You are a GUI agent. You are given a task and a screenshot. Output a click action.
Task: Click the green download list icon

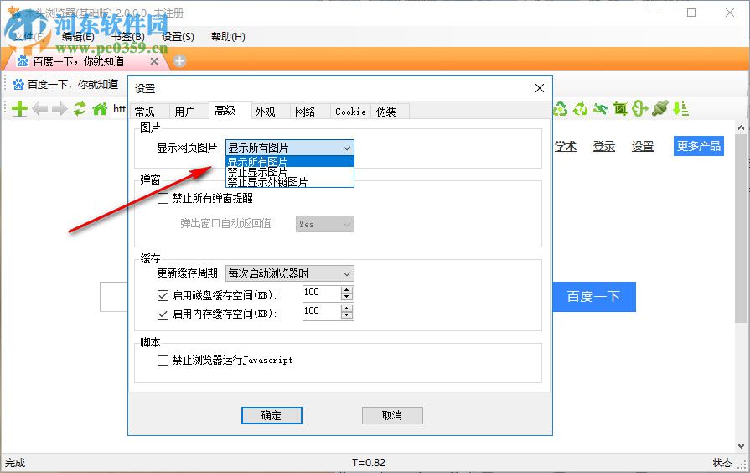(680, 109)
